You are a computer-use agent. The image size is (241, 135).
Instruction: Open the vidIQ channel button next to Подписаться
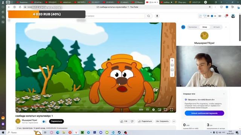(x=44, y=121)
